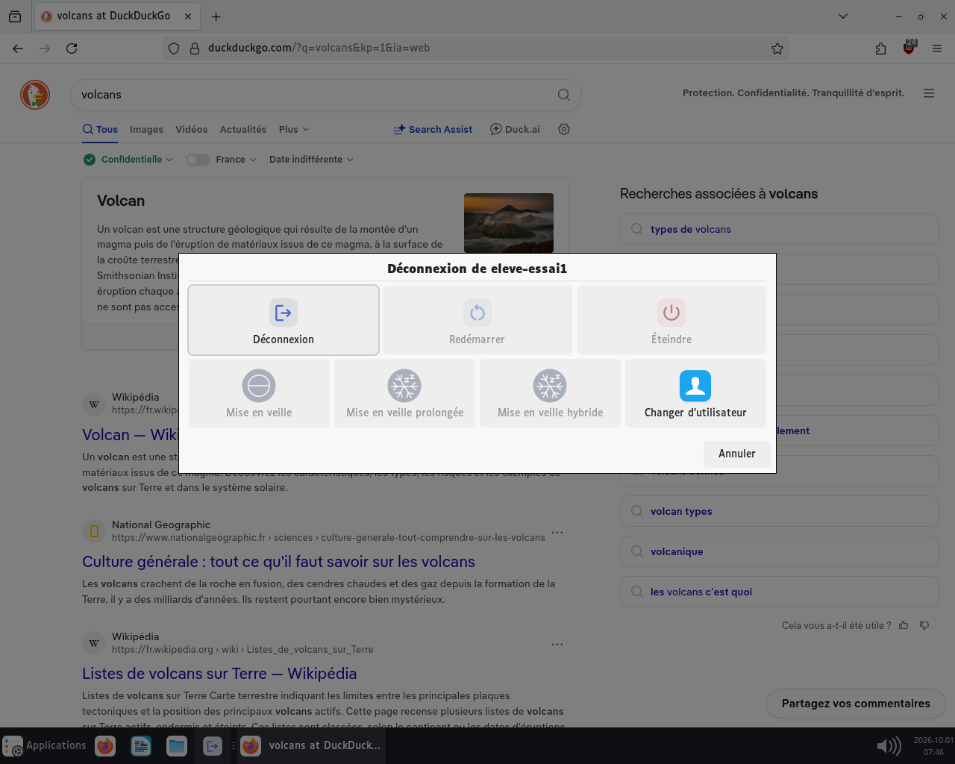955x764 pixels.
Task: Open the volume icon in system tray
Action: (x=889, y=745)
